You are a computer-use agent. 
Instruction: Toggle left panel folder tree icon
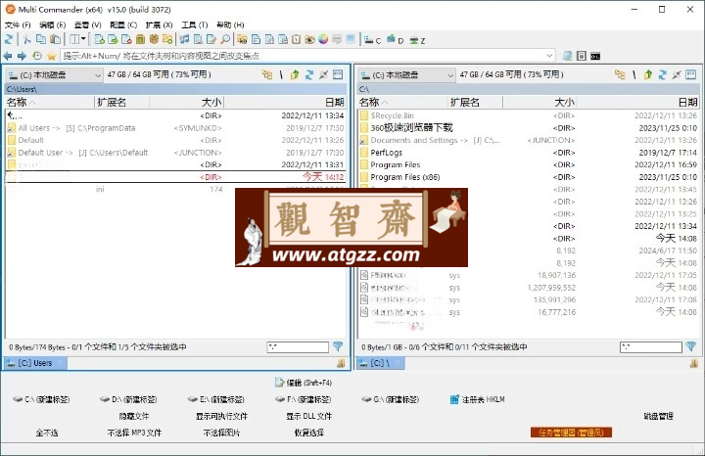pos(267,75)
